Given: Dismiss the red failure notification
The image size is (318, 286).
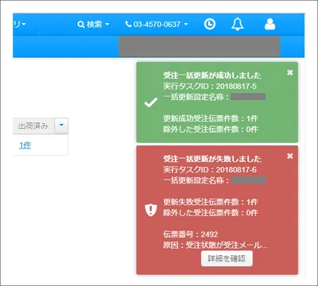Looking at the screenshot, I should coord(290,157).
